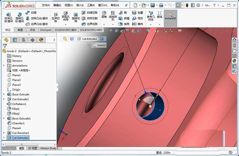Viewport: 239px width, 156px height.
Task: Expand the Cut-Revolve1 feature node
Action: point(4,133)
